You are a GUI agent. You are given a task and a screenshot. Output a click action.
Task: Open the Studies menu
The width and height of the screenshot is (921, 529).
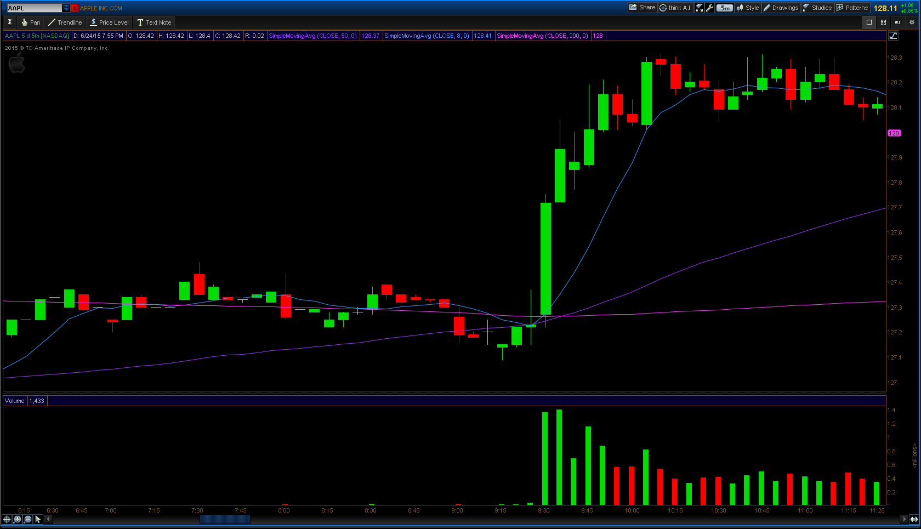tap(817, 8)
